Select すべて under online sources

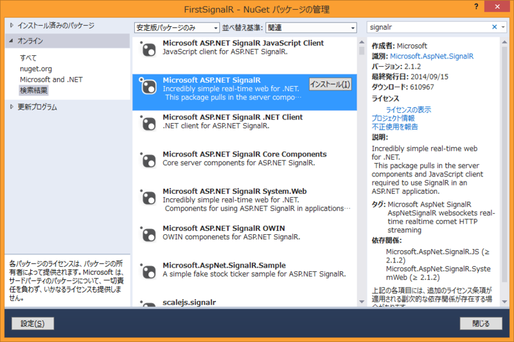[x=28, y=58]
